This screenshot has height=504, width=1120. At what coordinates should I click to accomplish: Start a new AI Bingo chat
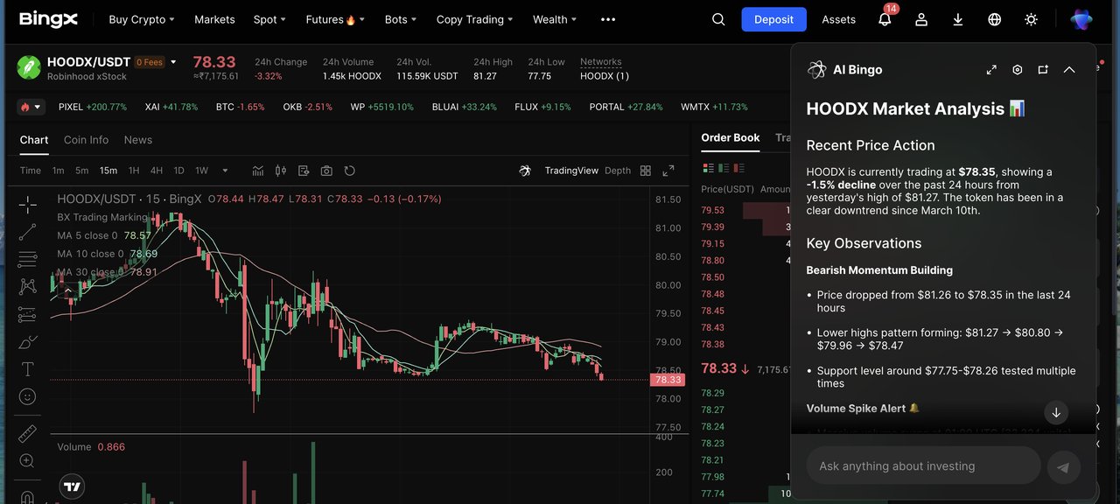pyautogui.click(x=1043, y=70)
